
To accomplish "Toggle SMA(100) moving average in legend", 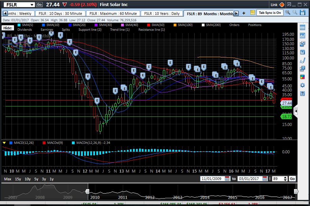I will pos(183,25).
